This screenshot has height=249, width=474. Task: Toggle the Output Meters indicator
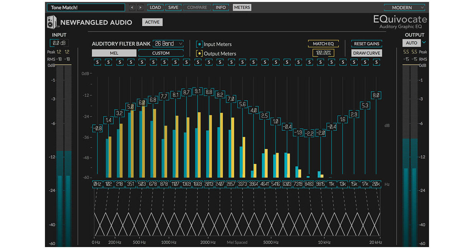pos(199,53)
